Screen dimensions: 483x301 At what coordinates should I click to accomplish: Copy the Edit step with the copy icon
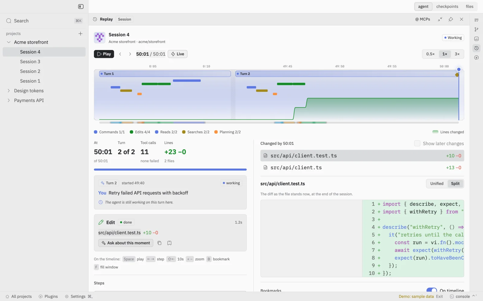(159, 243)
